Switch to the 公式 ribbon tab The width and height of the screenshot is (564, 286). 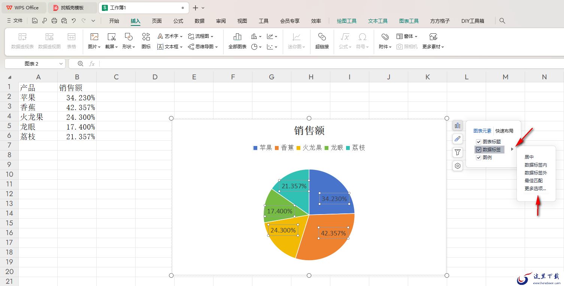[x=178, y=21]
